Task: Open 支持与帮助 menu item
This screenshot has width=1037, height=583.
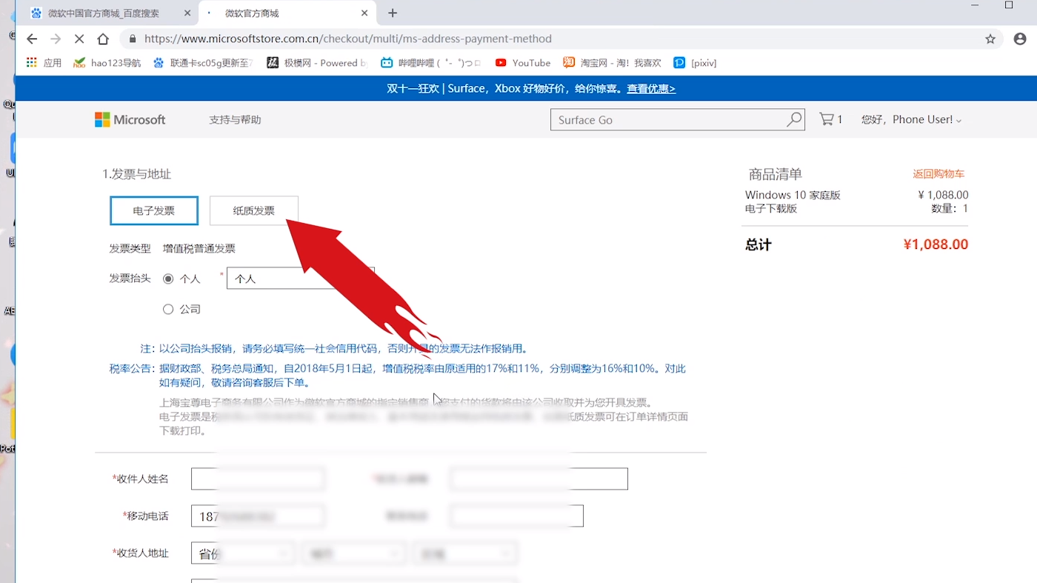Action: coord(235,120)
